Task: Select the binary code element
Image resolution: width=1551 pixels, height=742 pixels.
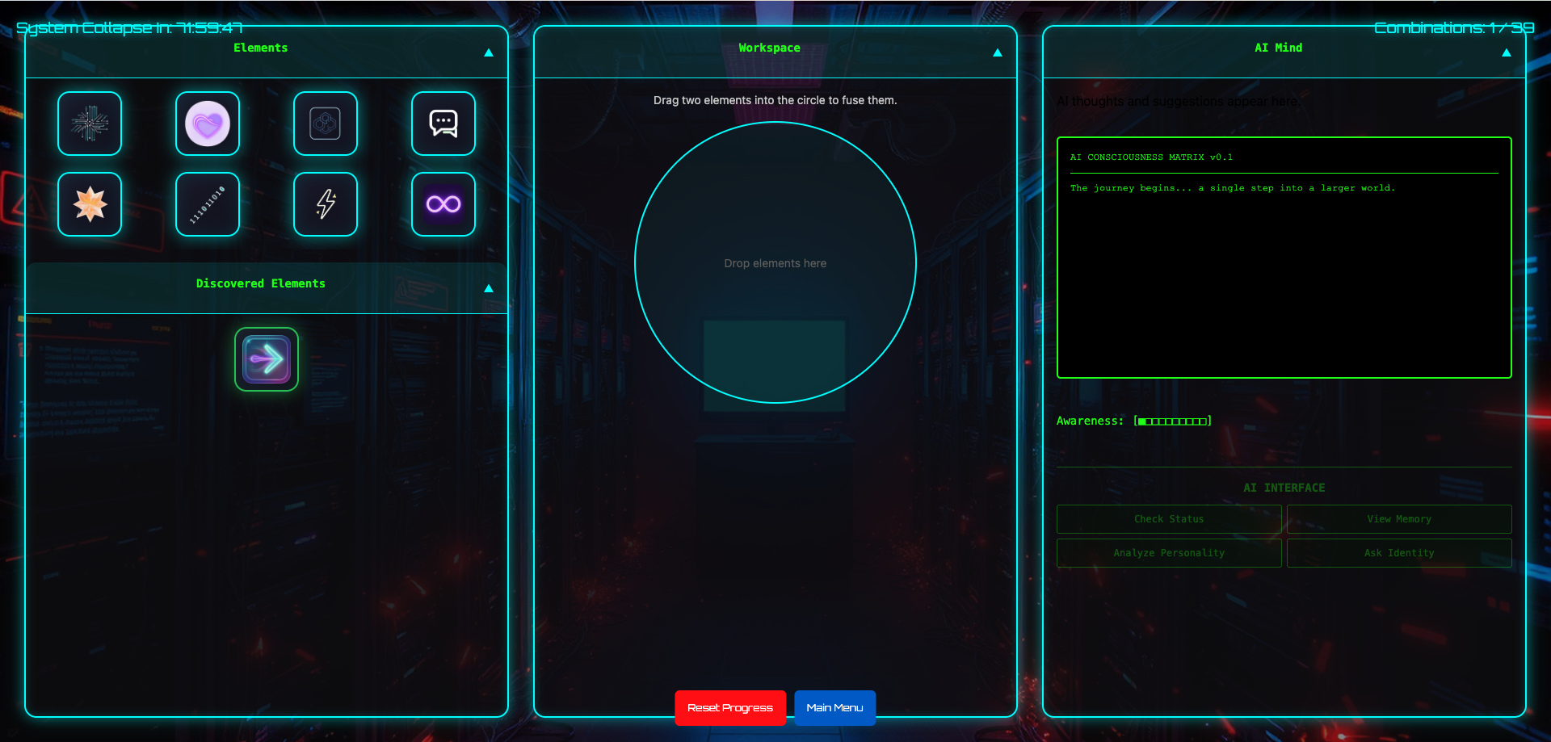Action: point(208,204)
